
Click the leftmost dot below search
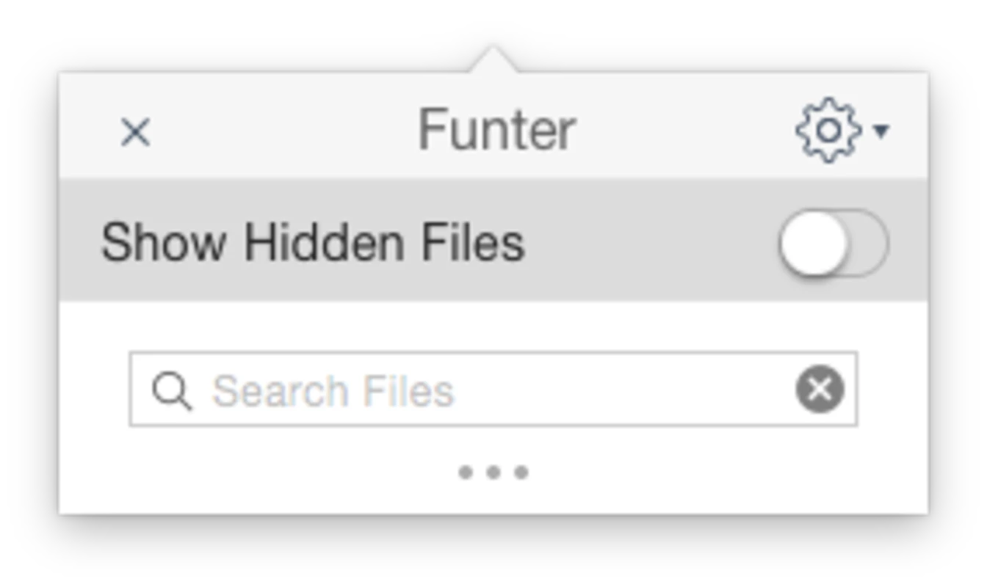point(466,472)
